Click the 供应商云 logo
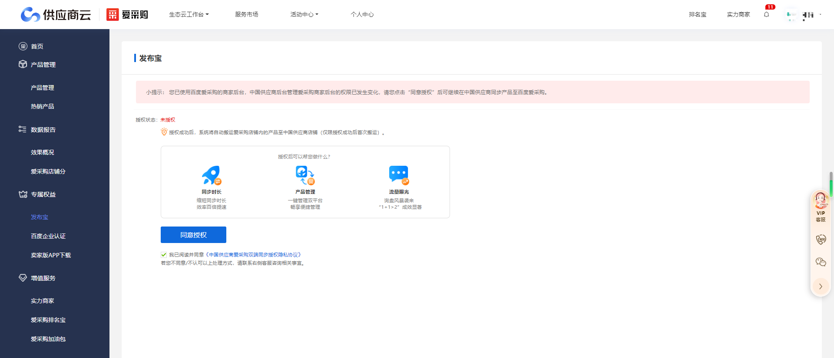The height and width of the screenshot is (358, 834). [56, 14]
